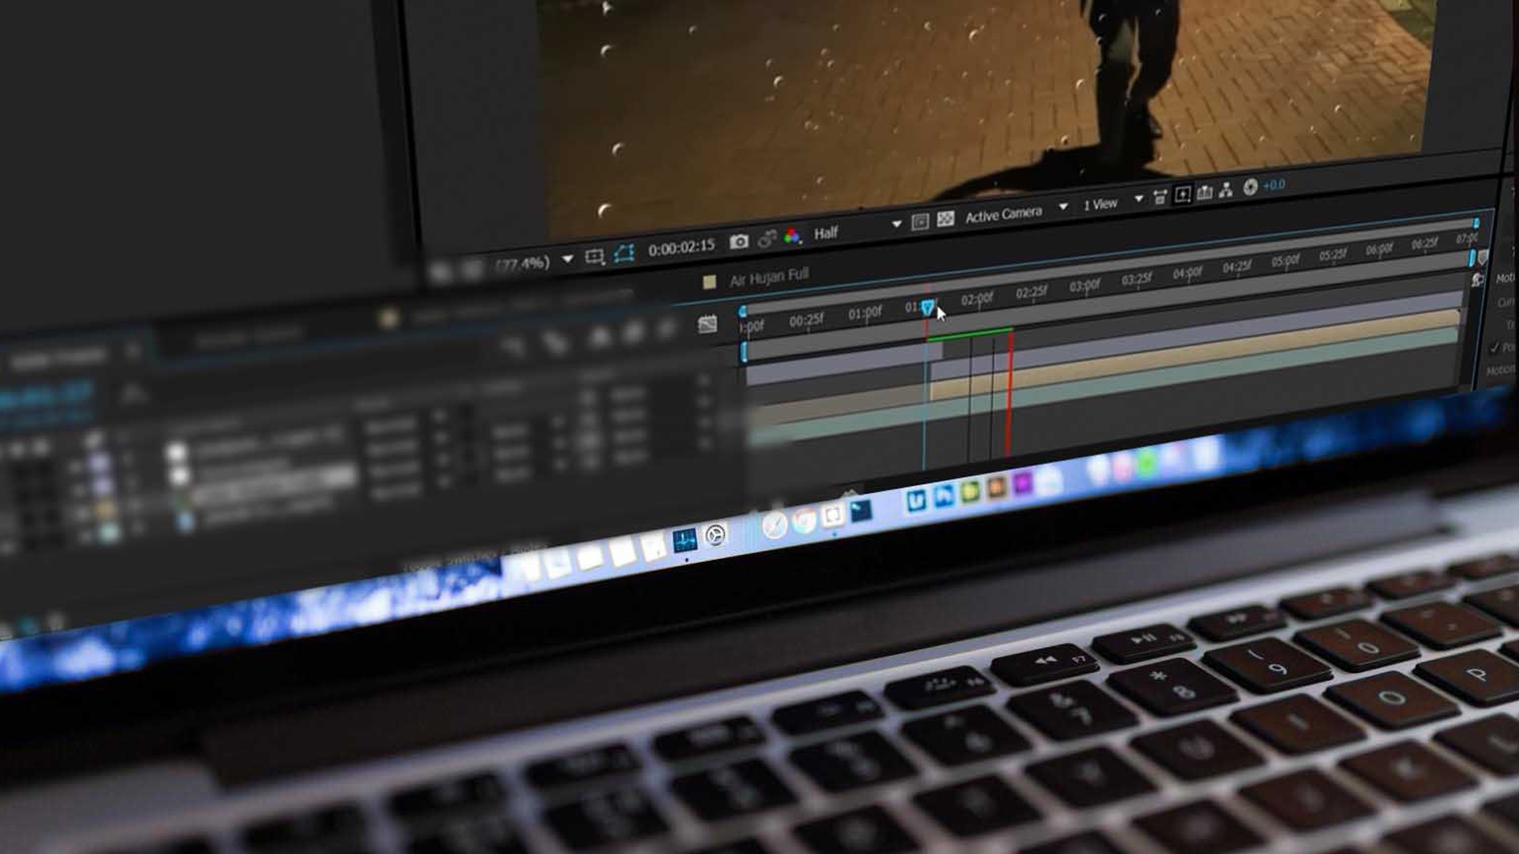Click the blue current time indicator
The image size is (1519, 854).
[x=927, y=308]
